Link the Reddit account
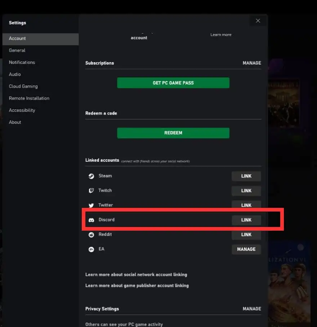The width and height of the screenshot is (317, 327). 246,235
